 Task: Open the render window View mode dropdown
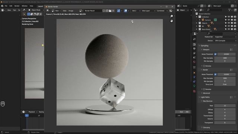click(x=56, y=11)
